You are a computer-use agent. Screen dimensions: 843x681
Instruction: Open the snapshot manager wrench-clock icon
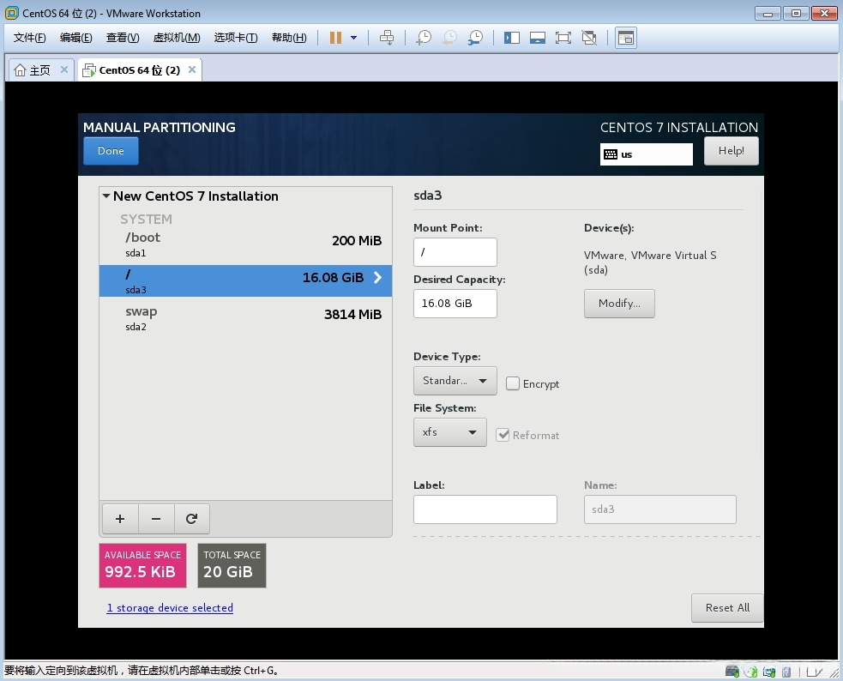coord(475,38)
